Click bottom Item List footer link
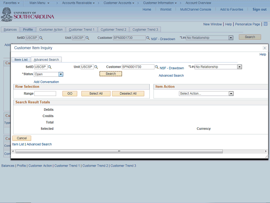The height and width of the screenshot is (203, 270). pos(18,144)
